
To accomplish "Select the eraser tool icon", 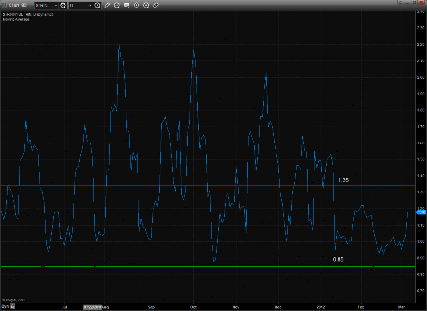I will pyautogui.click(x=155, y=5).
